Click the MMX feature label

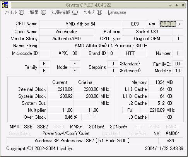(15, 127)
